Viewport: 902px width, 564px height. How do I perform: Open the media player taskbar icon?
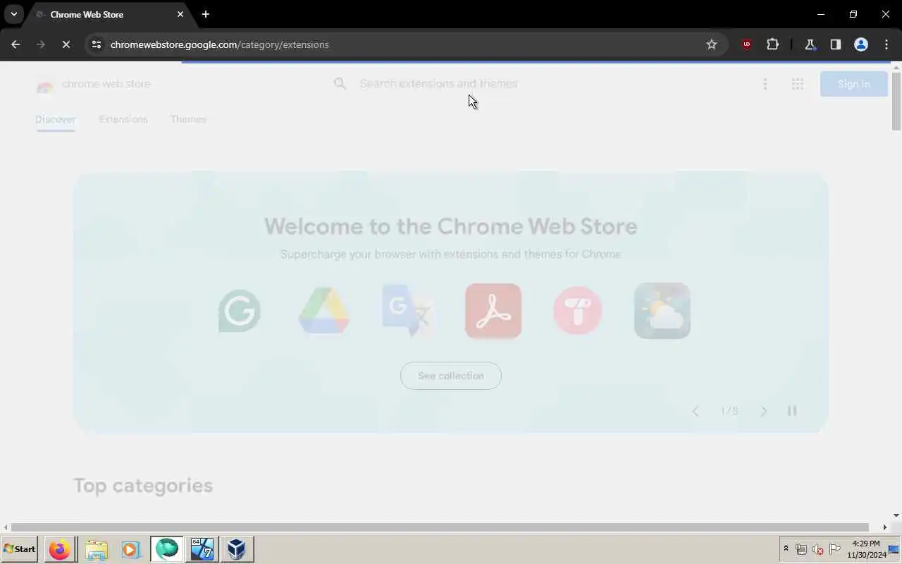[x=130, y=548]
